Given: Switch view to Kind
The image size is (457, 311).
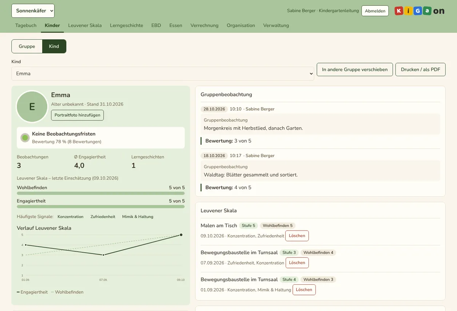Looking at the screenshot, I should pyautogui.click(x=54, y=46).
